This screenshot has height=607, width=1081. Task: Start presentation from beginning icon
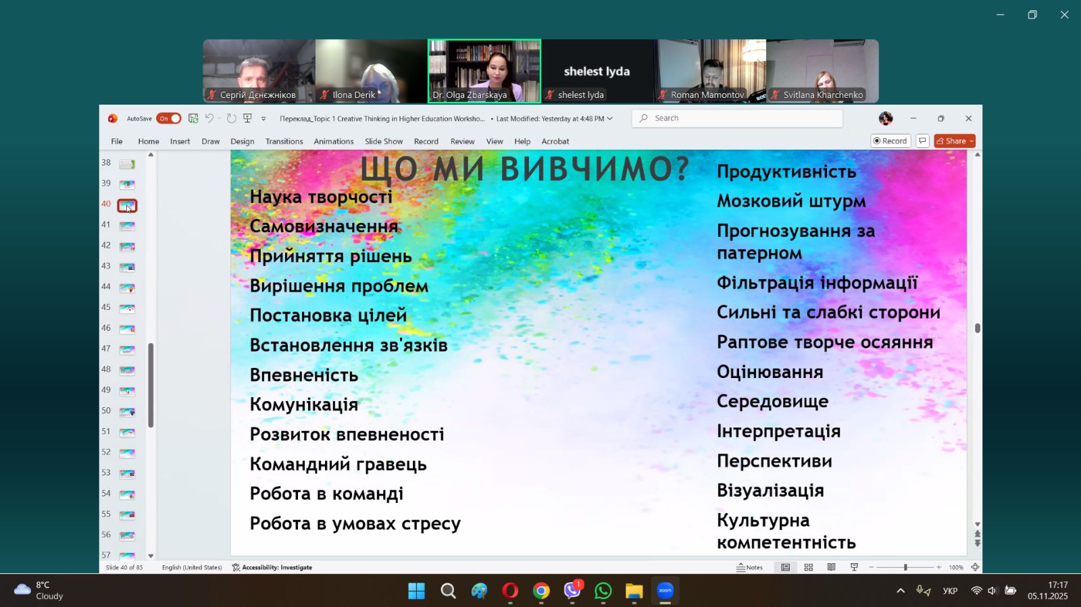pos(247,119)
